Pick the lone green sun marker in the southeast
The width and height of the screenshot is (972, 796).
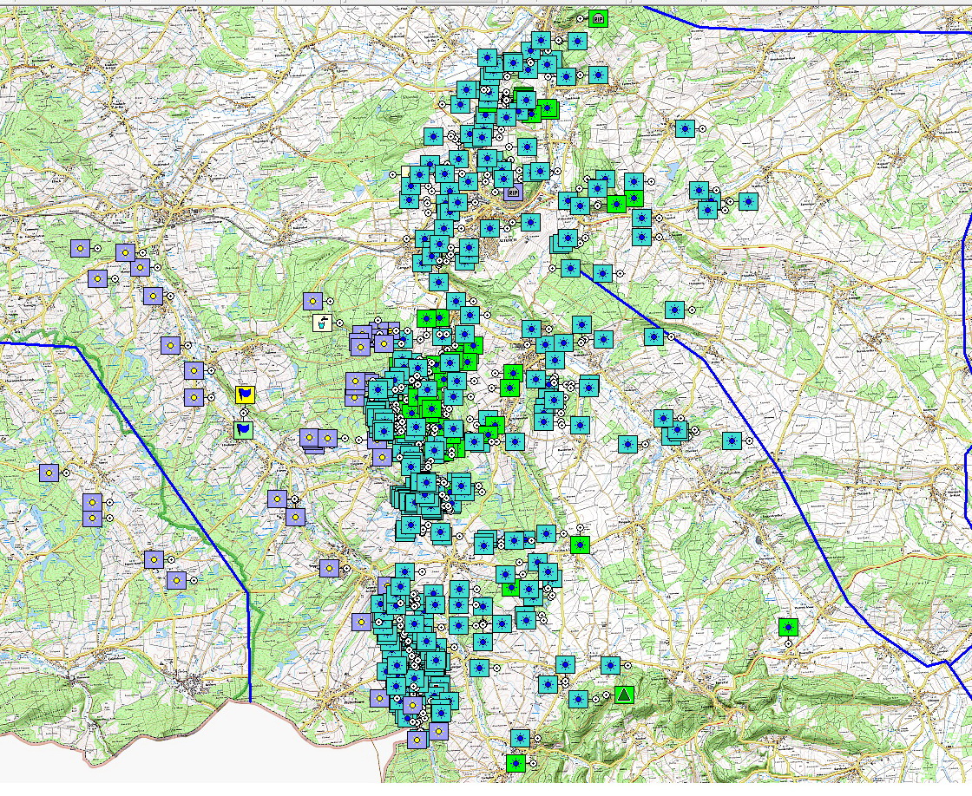[x=789, y=628]
